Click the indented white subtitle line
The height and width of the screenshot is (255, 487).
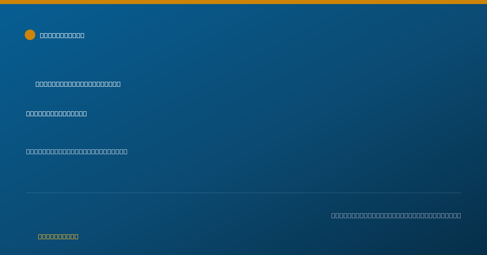(x=78, y=84)
